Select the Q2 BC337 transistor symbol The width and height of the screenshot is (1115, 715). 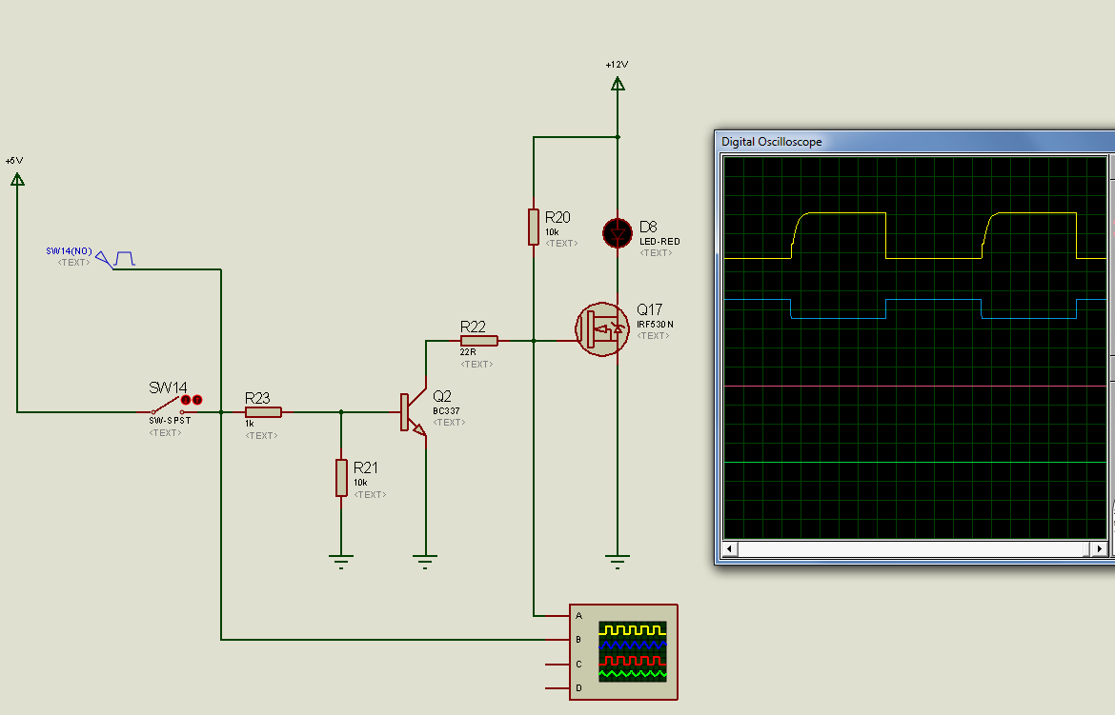click(413, 412)
